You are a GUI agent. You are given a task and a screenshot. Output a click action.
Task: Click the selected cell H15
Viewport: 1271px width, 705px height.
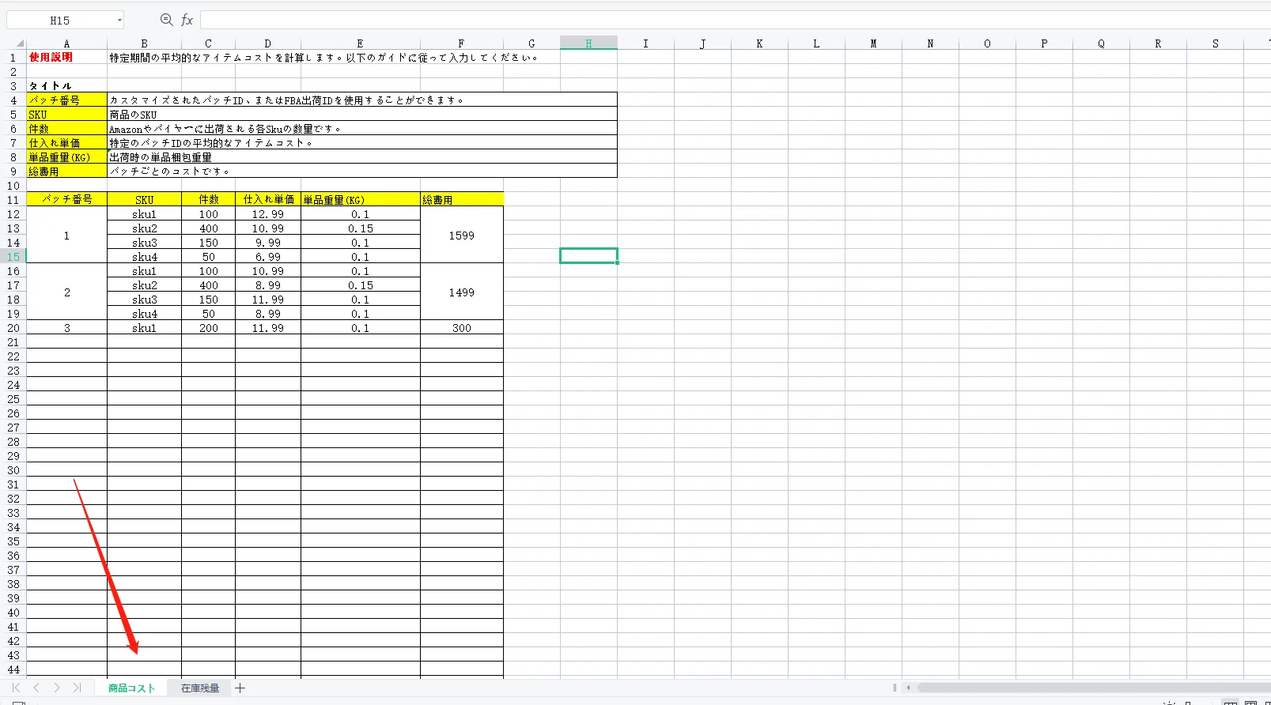[x=588, y=256]
